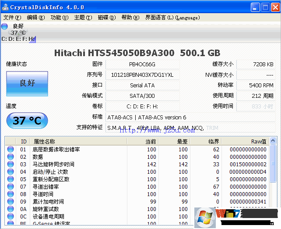Image resolution: width=281 pixels, height=229 pixels.
Task: Click status orb for 03 马达旋转同步时间
Action: point(11,165)
